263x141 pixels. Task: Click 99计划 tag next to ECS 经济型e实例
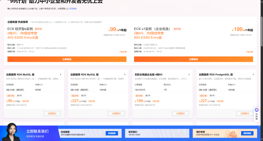pyautogui.click(x=38, y=29)
